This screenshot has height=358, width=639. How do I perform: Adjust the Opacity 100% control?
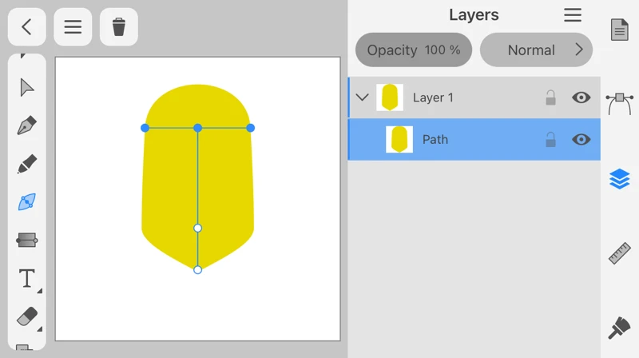(x=413, y=50)
